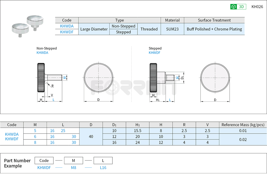This screenshot has height=175, width=267.
Task: Expand the L box in Part Number Example
Action: [x=103, y=160]
